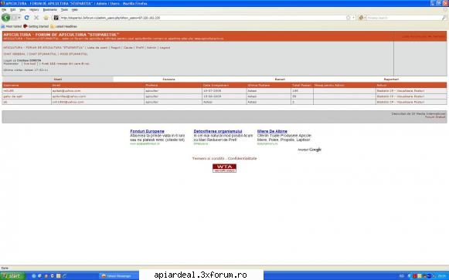Open the Help menu
Image resolution: width=449 pixels, height=280 pixels.
pos(75,10)
